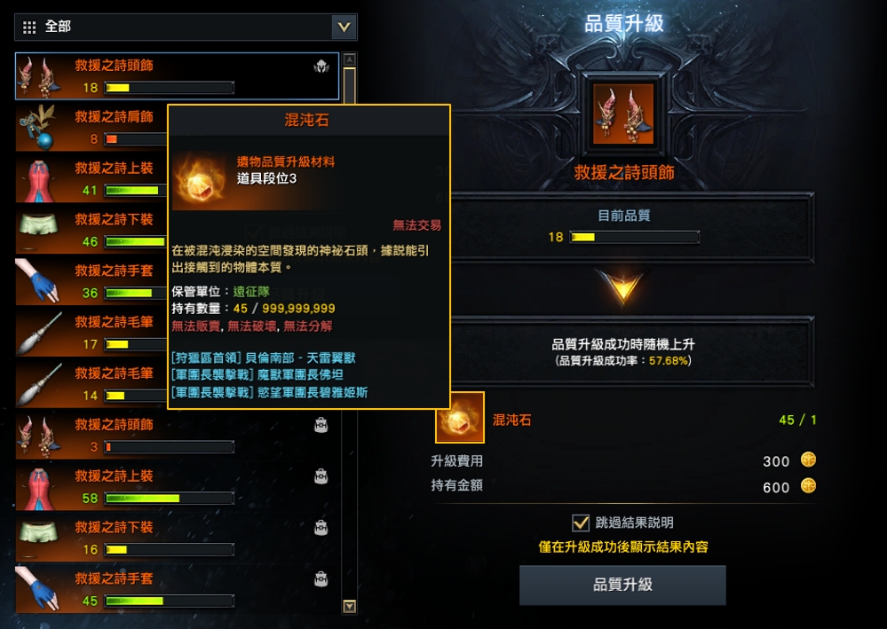887x629 pixels.
Task: Click the backpack icon beside 救援之詩上裝 58
Action: point(321,476)
